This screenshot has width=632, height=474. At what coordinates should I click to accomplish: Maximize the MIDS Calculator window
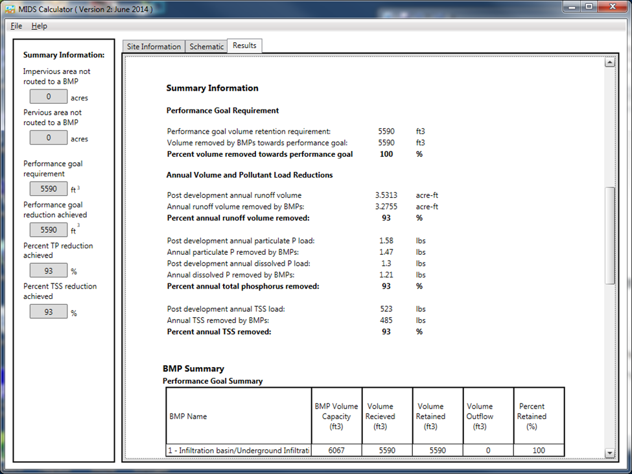589,6
